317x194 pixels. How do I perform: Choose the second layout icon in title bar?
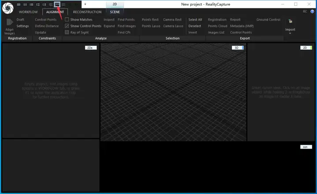25,4
